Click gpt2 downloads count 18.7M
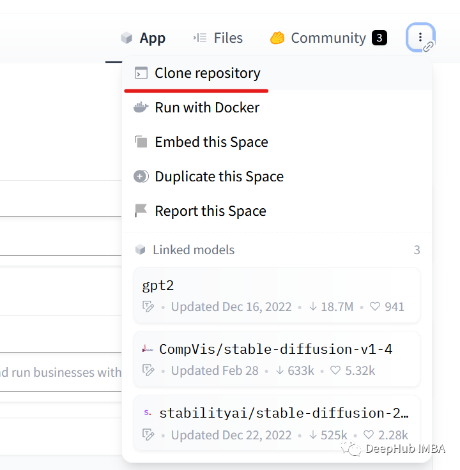460x470 pixels. click(x=337, y=307)
